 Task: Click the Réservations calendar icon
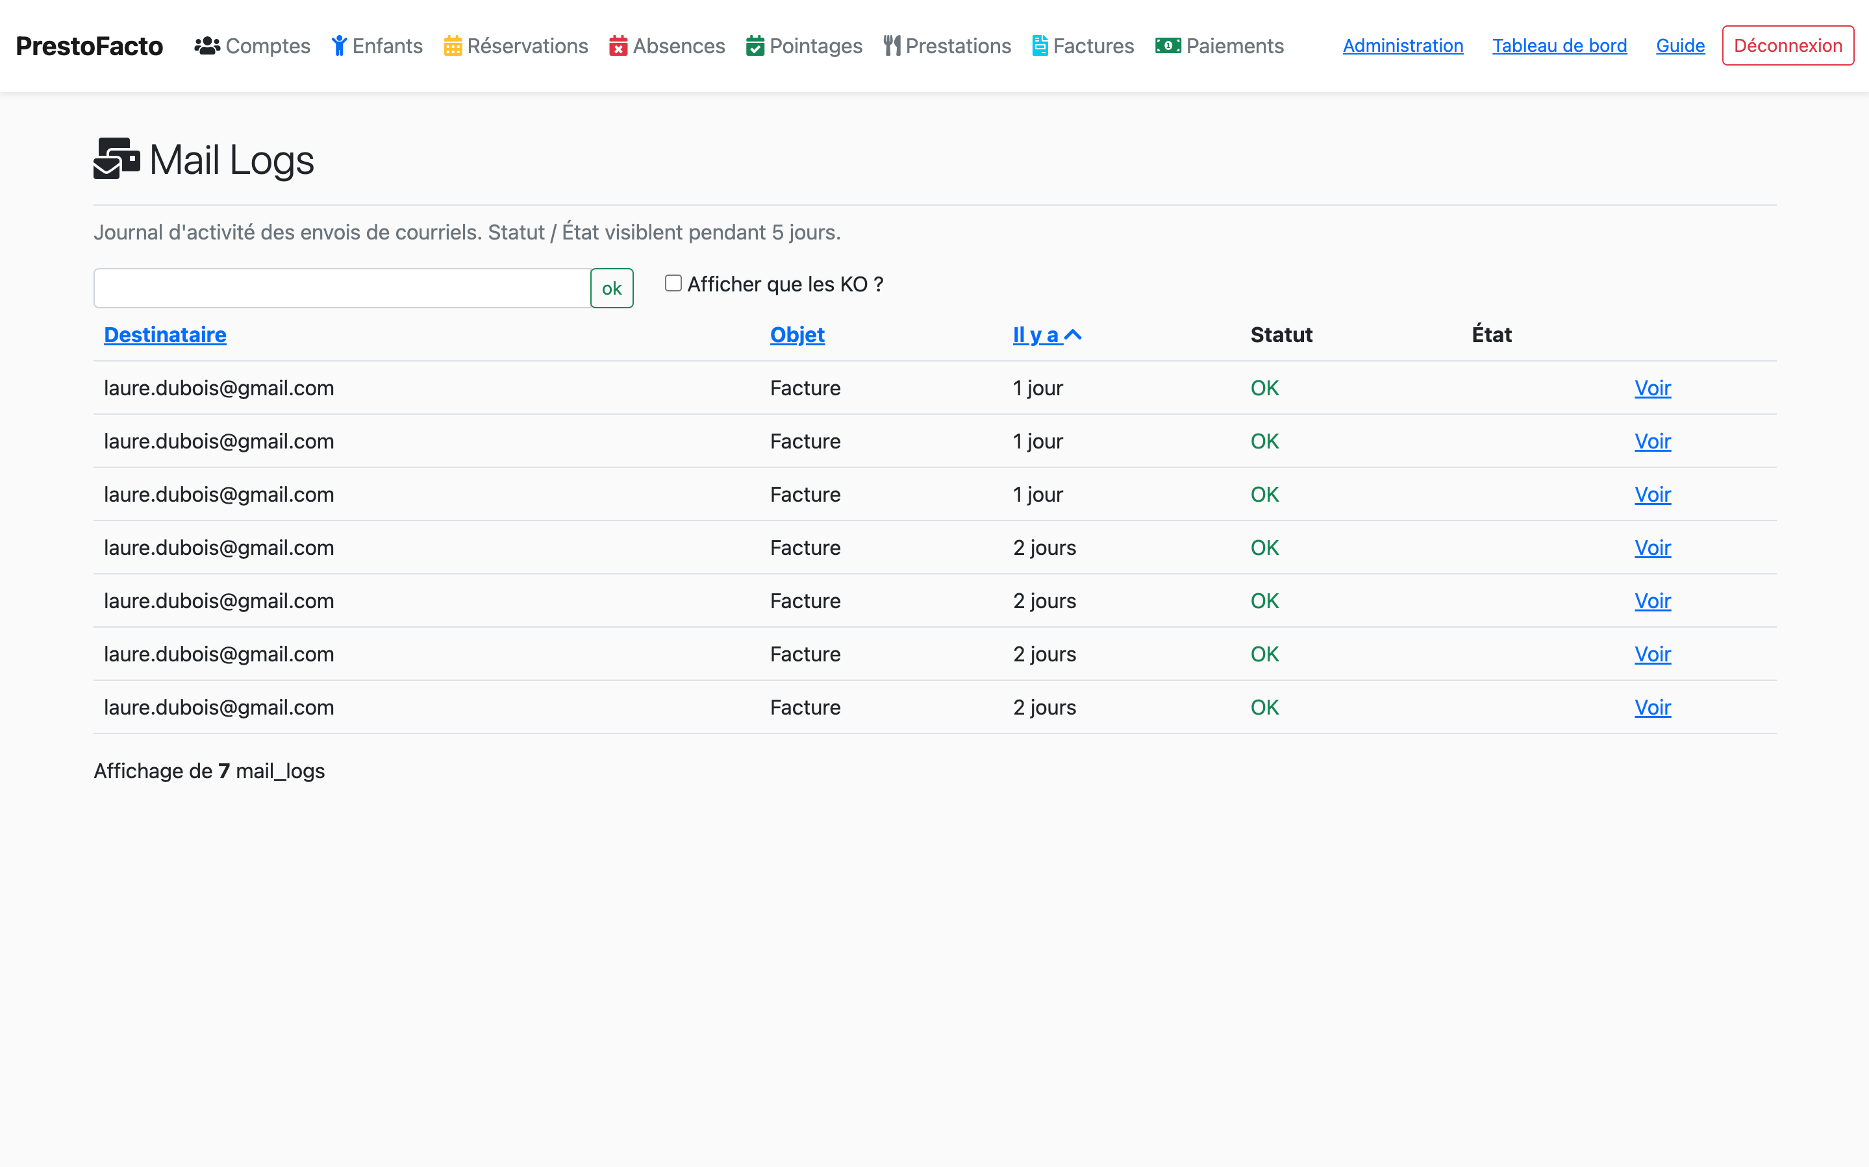click(453, 46)
